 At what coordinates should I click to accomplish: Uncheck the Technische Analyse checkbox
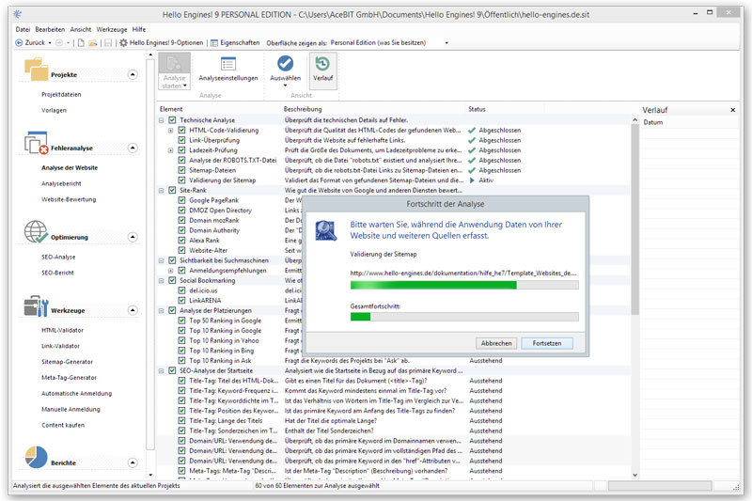tap(172, 120)
